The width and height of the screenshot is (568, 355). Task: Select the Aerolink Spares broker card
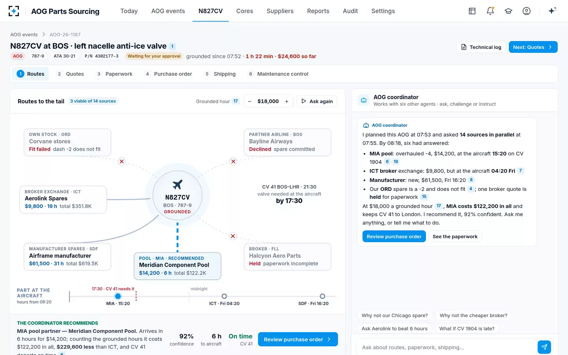pos(63,200)
